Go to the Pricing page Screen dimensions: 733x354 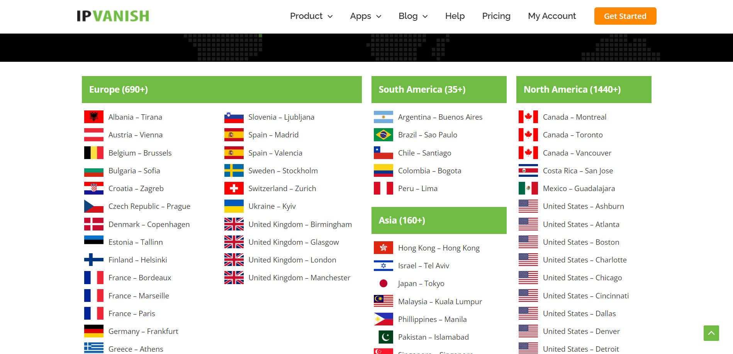496,16
